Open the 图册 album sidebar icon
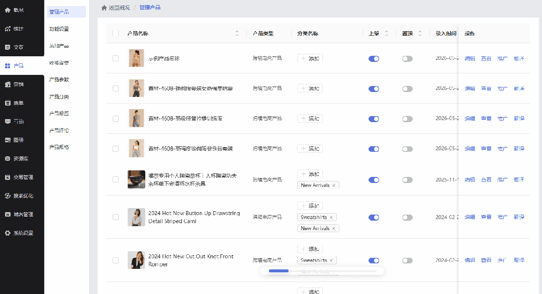Image resolution: width=542 pixels, height=294 pixels. (x=8, y=140)
